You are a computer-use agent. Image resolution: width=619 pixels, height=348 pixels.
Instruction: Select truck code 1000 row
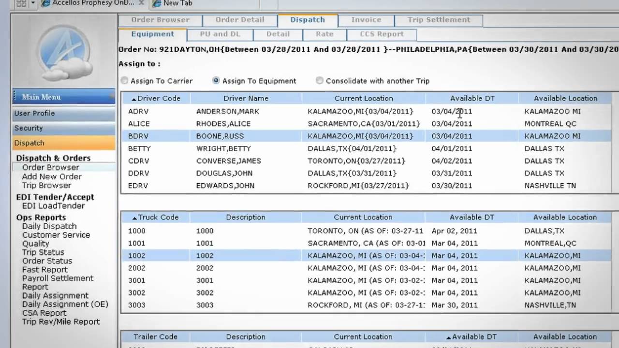click(x=367, y=231)
